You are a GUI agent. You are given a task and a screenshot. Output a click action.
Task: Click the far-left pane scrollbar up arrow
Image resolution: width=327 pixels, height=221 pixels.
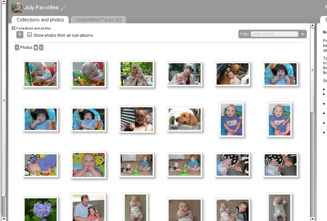tap(4, 2)
